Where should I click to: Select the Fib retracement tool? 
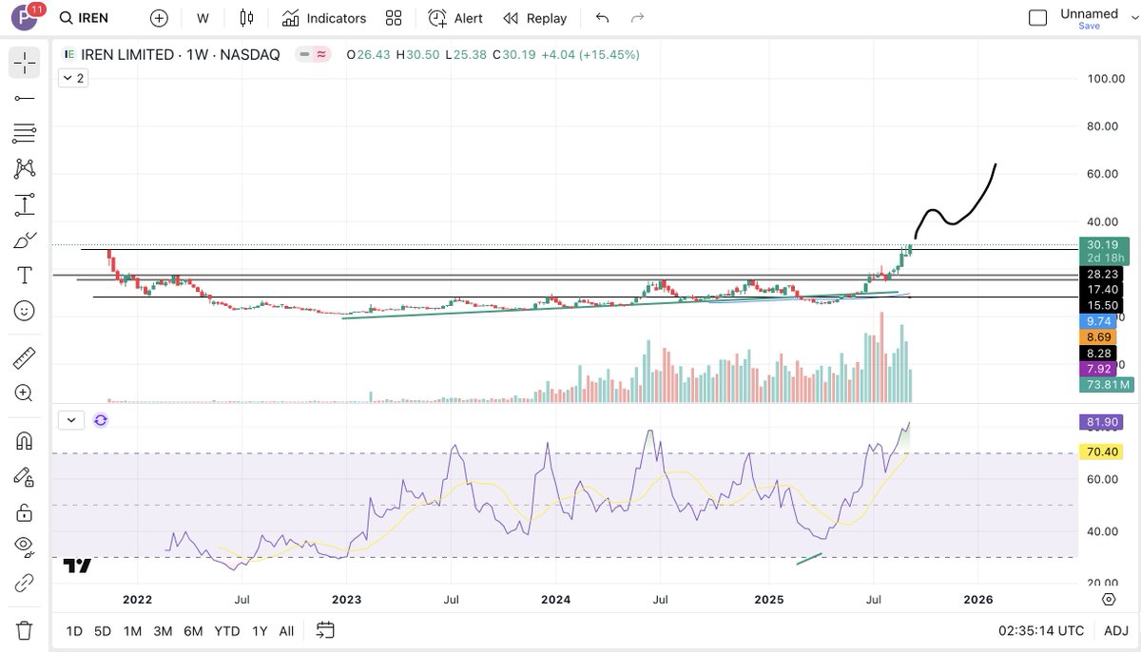click(x=25, y=133)
